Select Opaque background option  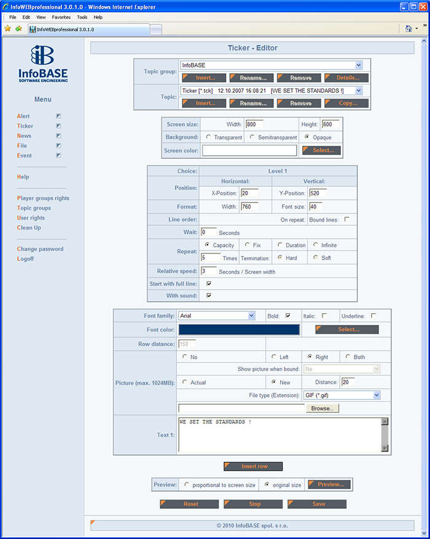307,137
